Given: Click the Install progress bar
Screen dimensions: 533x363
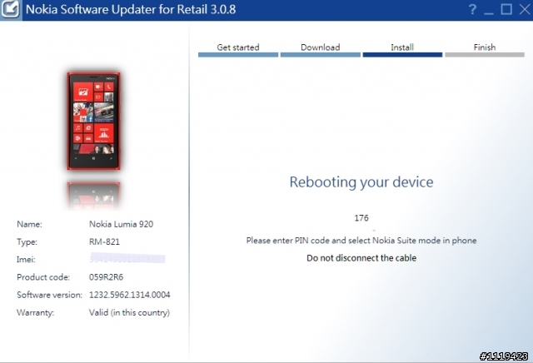Looking at the screenshot, I should pyautogui.click(x=402, y=55).
